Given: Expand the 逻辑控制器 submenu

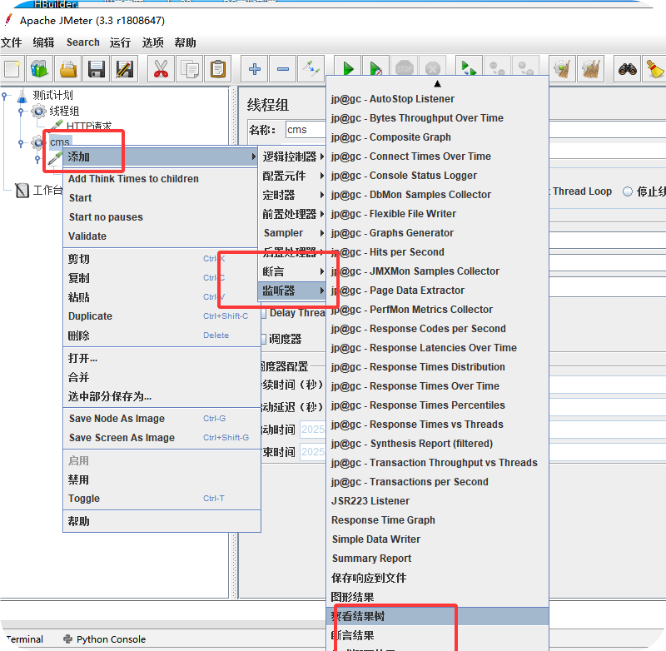Looking at the screenshot, I should pos(292,157).
